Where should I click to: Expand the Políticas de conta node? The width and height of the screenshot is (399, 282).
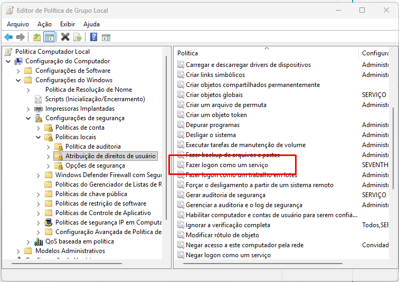tap(38, 128)
